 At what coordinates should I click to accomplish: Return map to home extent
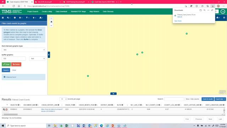(51, 22)
